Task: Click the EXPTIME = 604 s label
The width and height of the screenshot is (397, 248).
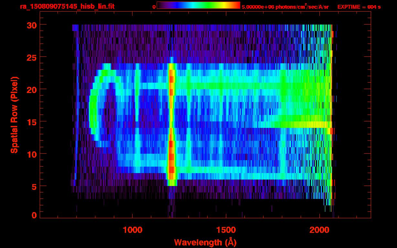Action: click(x=359, y=7)
